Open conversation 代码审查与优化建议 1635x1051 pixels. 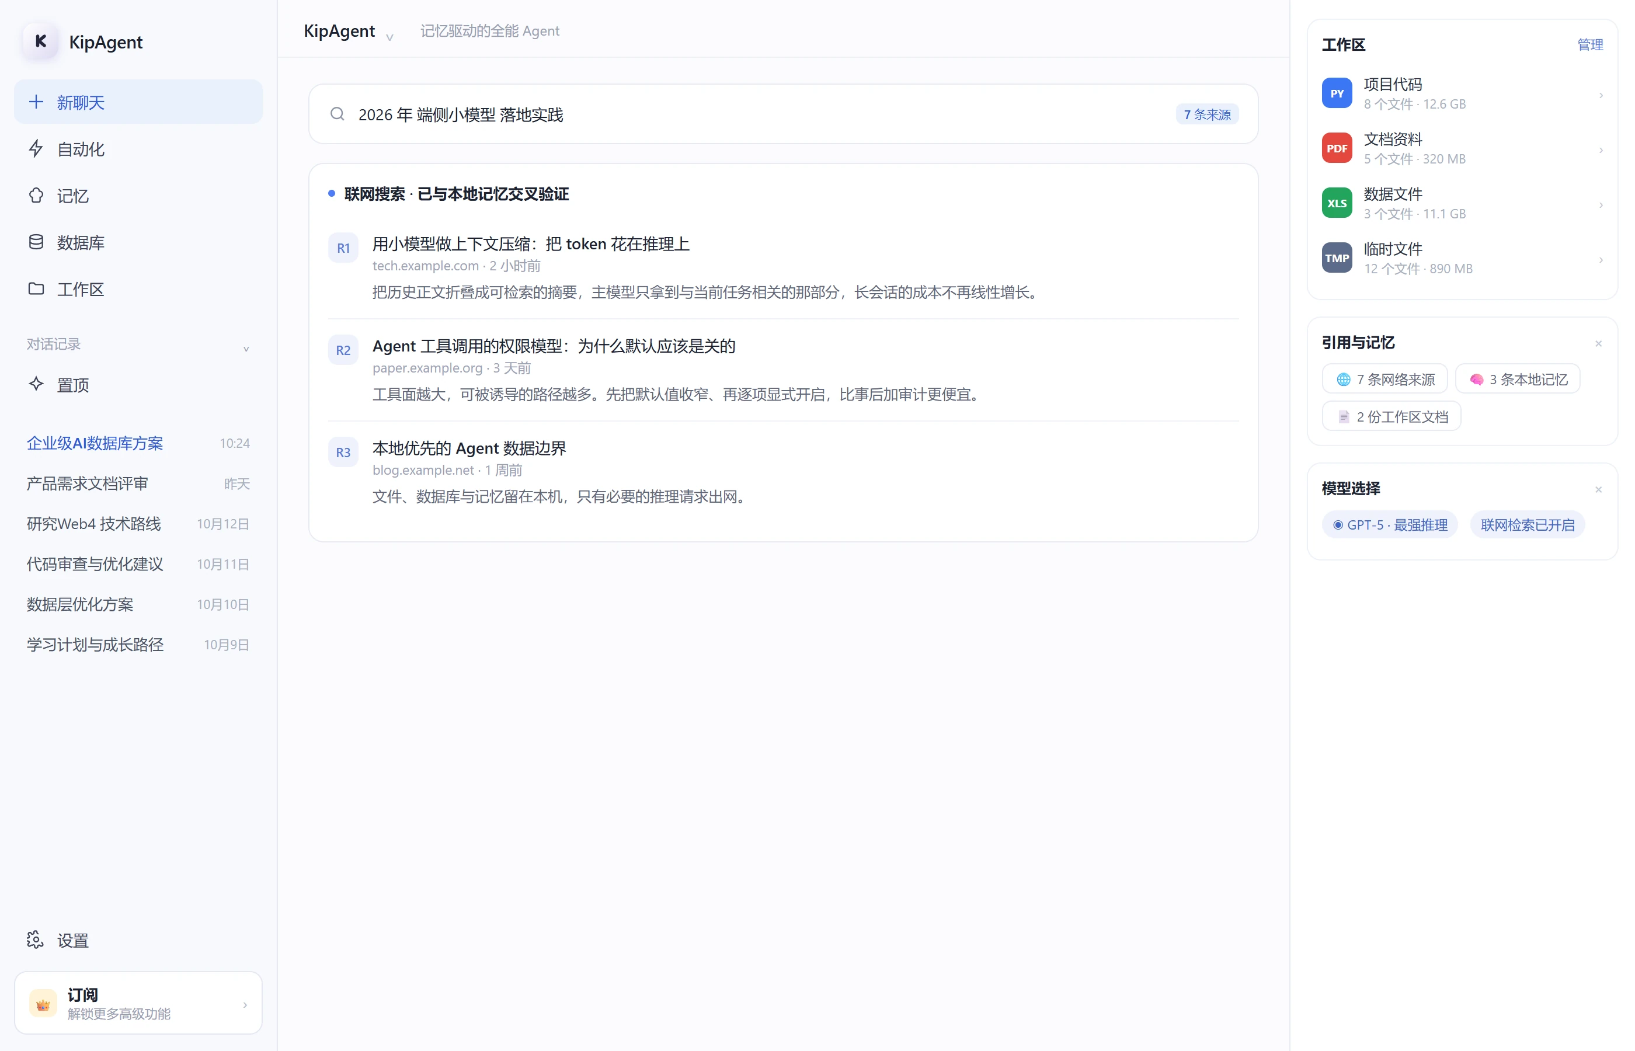tap(138, 563)
